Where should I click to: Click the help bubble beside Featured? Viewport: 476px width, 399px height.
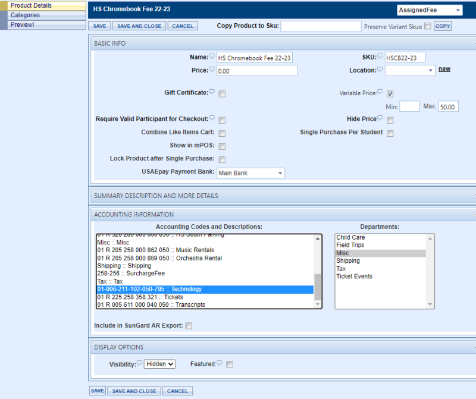[220, 363]
